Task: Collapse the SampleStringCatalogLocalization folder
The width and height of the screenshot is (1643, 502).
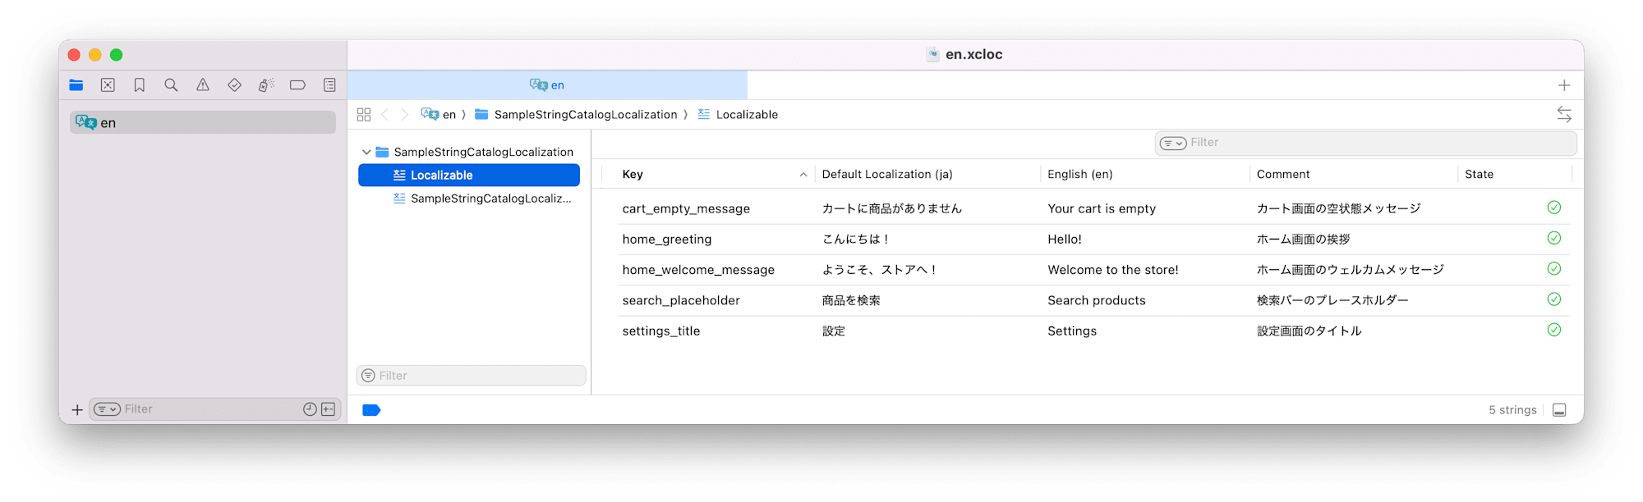Action: tap(366, 153)
